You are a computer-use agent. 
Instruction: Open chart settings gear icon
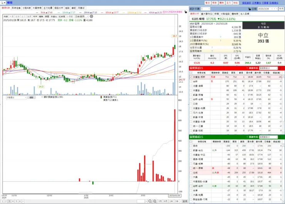(x=91, y=16)
